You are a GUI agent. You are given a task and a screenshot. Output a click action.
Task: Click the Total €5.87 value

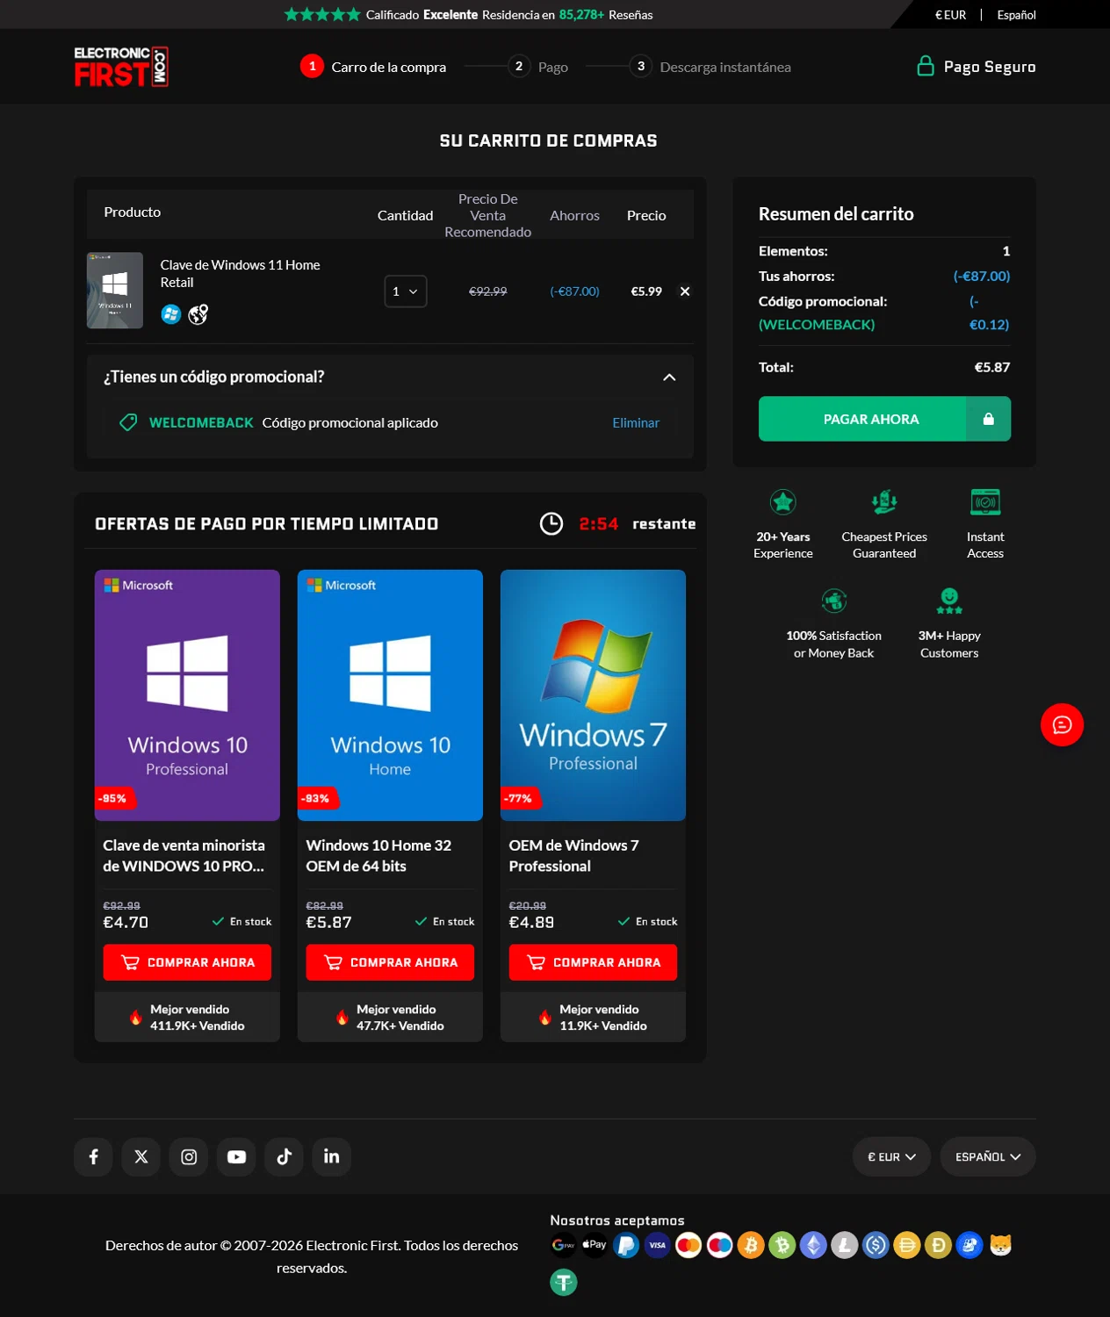(992, 367)
